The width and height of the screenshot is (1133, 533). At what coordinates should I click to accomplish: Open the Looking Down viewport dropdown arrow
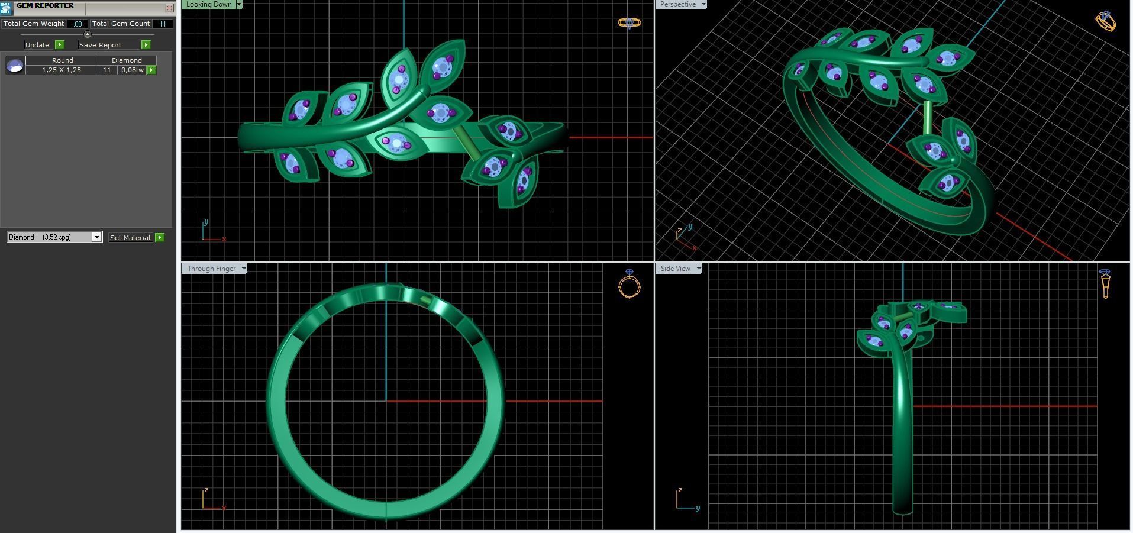coord(239,4)
